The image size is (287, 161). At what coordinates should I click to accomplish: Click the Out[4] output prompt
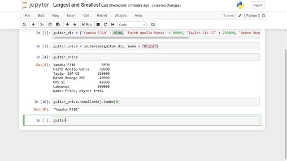coord(43,65)
